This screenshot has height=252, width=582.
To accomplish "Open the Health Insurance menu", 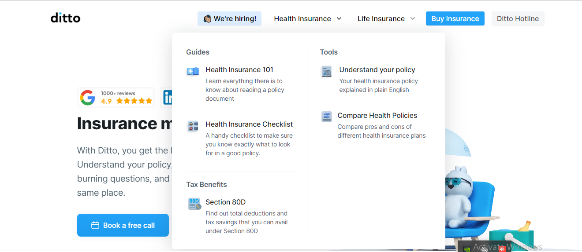I will 308,18.
